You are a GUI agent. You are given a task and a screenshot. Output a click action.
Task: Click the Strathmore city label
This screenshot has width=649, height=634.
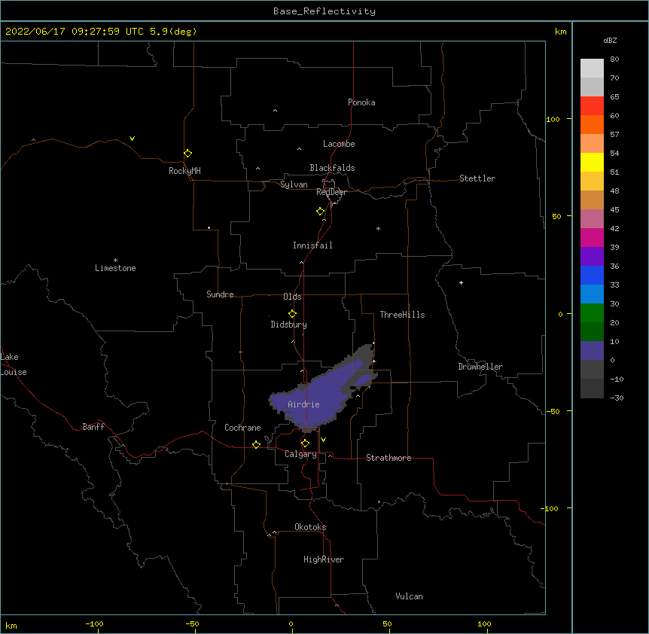pos(388,458)
